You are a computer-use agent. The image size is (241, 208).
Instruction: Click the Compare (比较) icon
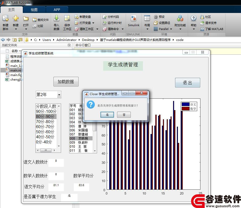coord(34,26)
